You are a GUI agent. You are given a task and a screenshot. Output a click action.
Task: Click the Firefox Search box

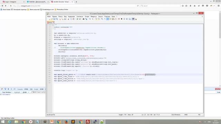[160, 6]
